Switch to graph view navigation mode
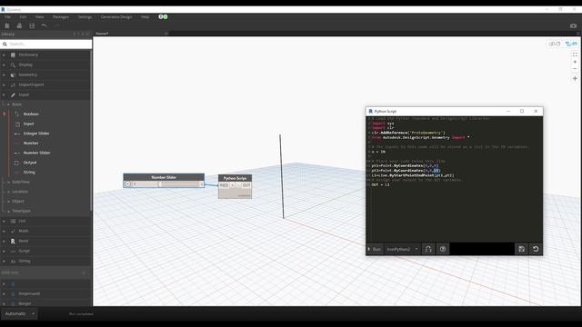Screen dimensions: 582x327 click(x=571, y=44)
